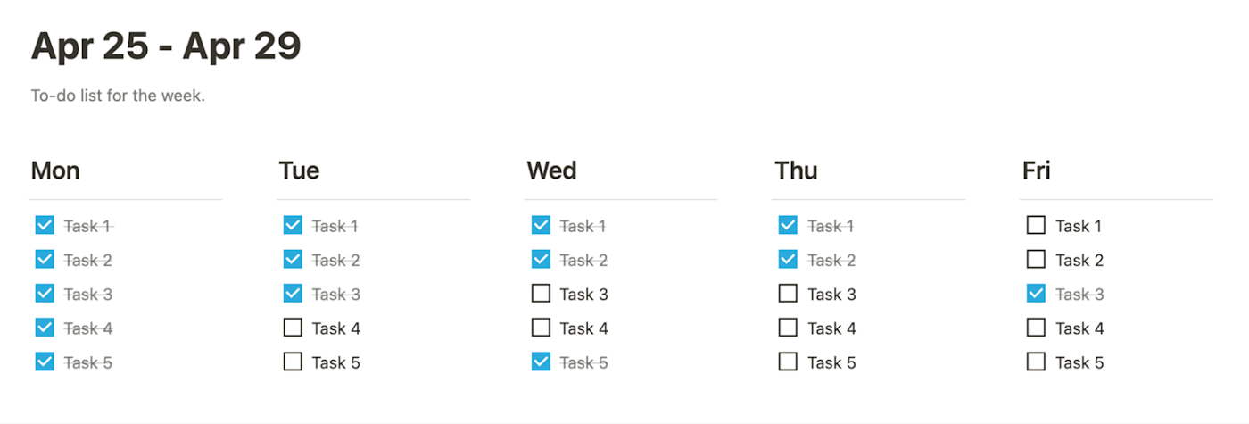The width and height of the screenshot is (1249, 424).
Task: Uncheck Task 1 under Mon
Action: click(45, 225)
